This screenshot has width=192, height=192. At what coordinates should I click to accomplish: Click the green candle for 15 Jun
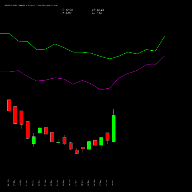pos(89,145)
